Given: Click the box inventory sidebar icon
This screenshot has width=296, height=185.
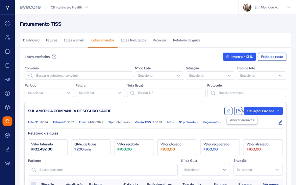Looking at the screenshot, I should 7,107.
